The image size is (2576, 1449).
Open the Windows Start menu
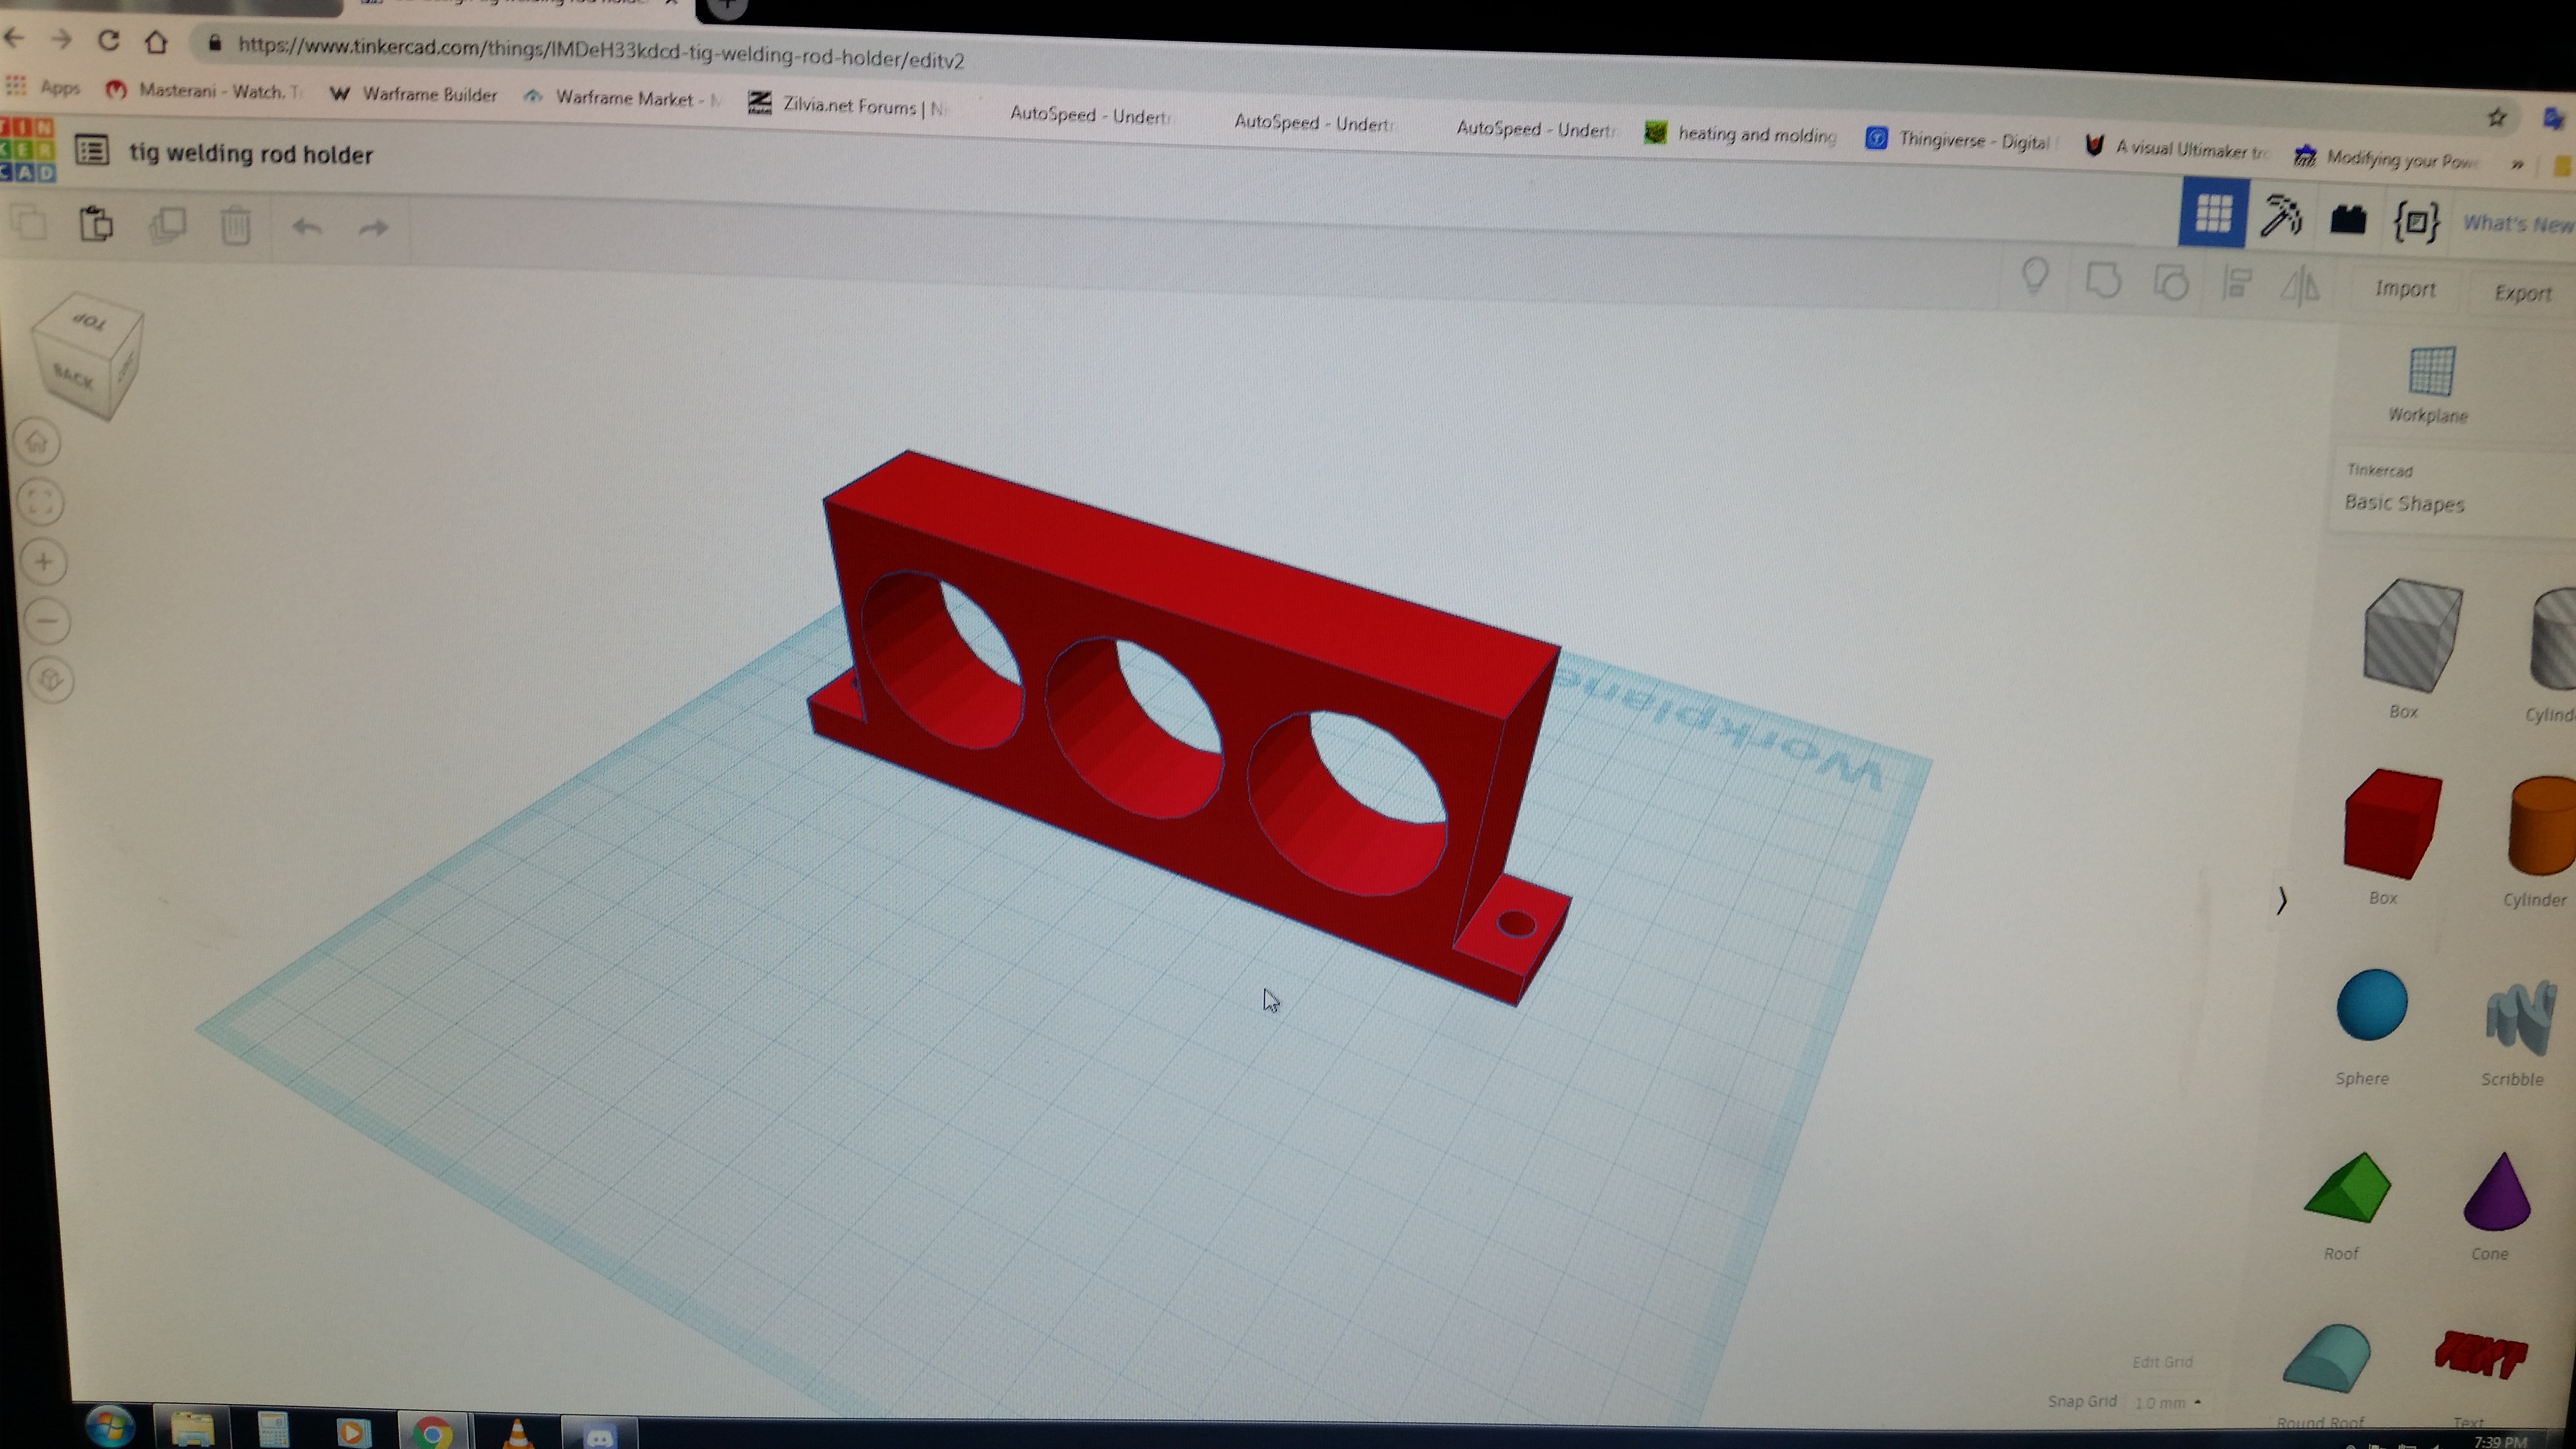click(x=110, y=1426)
